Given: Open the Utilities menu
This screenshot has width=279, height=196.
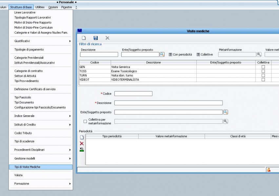Looking at the screenshot, I should [x=40, y=7].
